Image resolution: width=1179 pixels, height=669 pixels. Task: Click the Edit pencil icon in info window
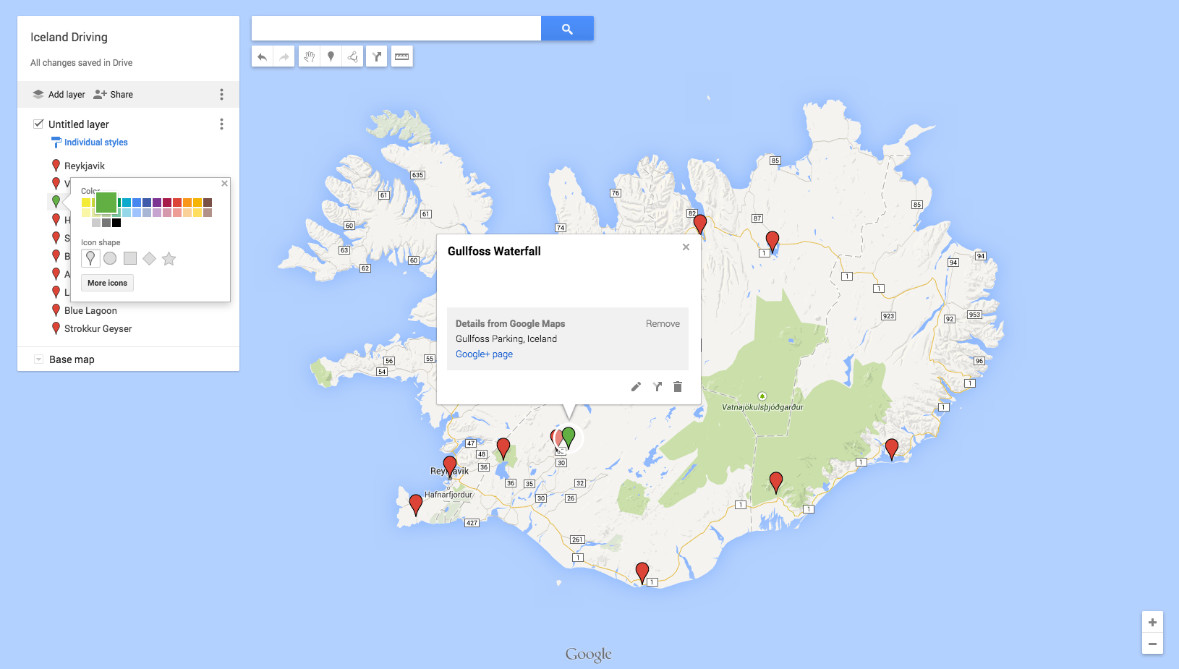[x=636, y=387]
